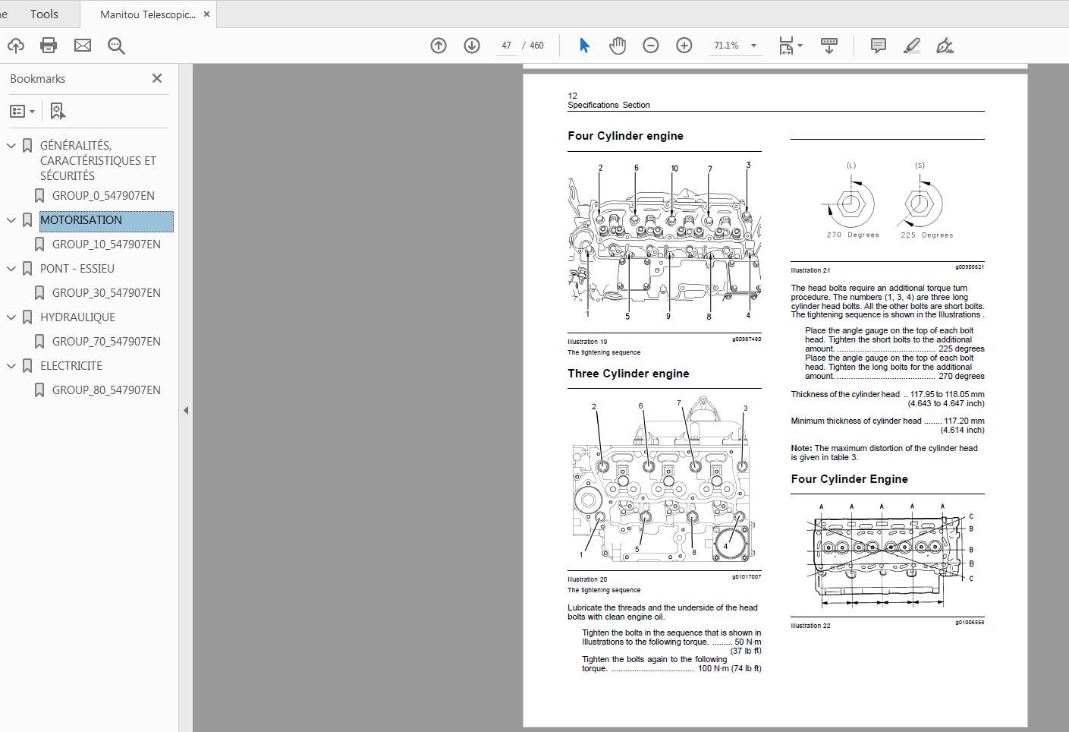1069x732 pixels.
Task: Click the page scrolling display mode icon
Action: click(828, 46)
